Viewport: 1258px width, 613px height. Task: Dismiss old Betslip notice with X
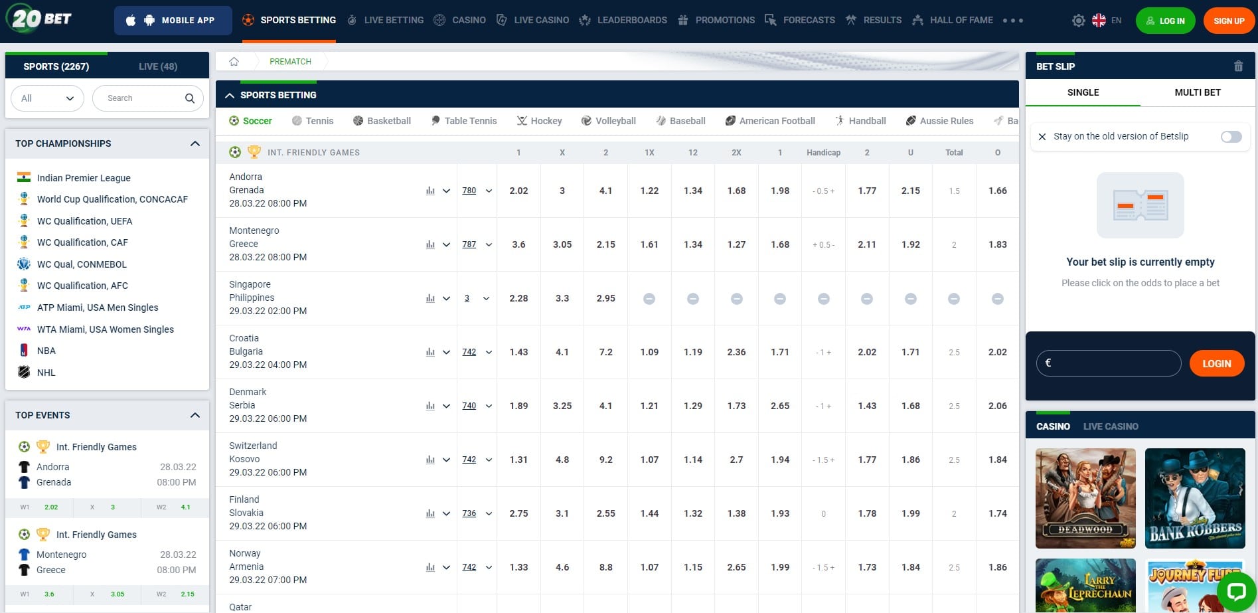tap(1042, 137)
